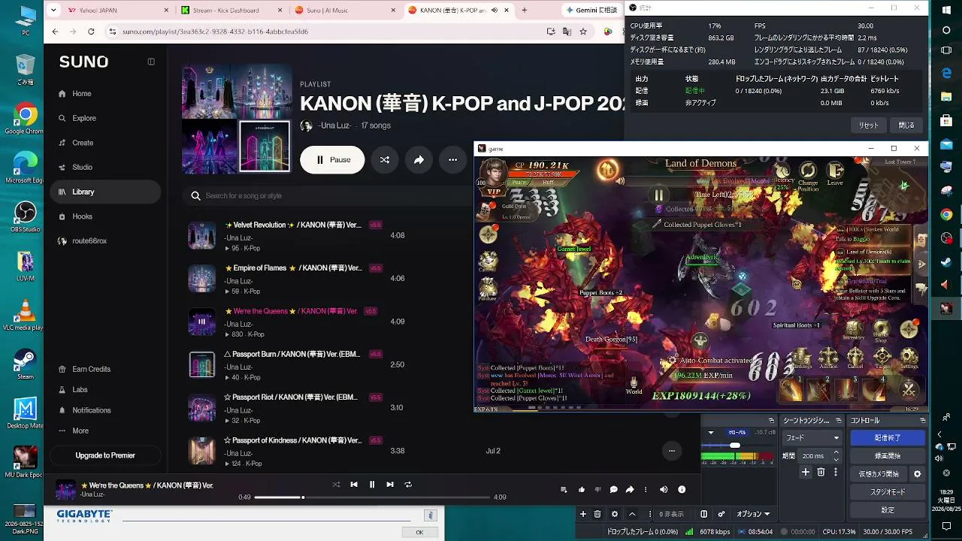962x541 pixels.
Task: Open the フェード transition dropdown in OBS
Action: tap(812, 437)
